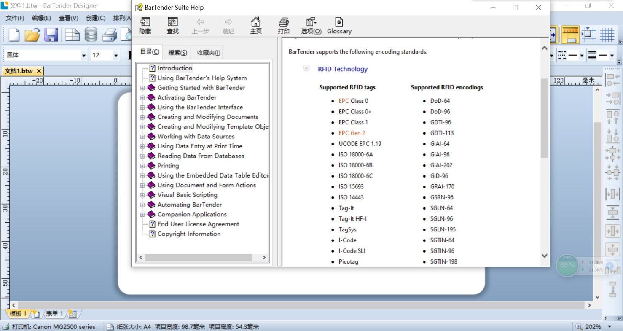
Task: Click the printer icon in the status bar
Action: [x=5, y=326]
